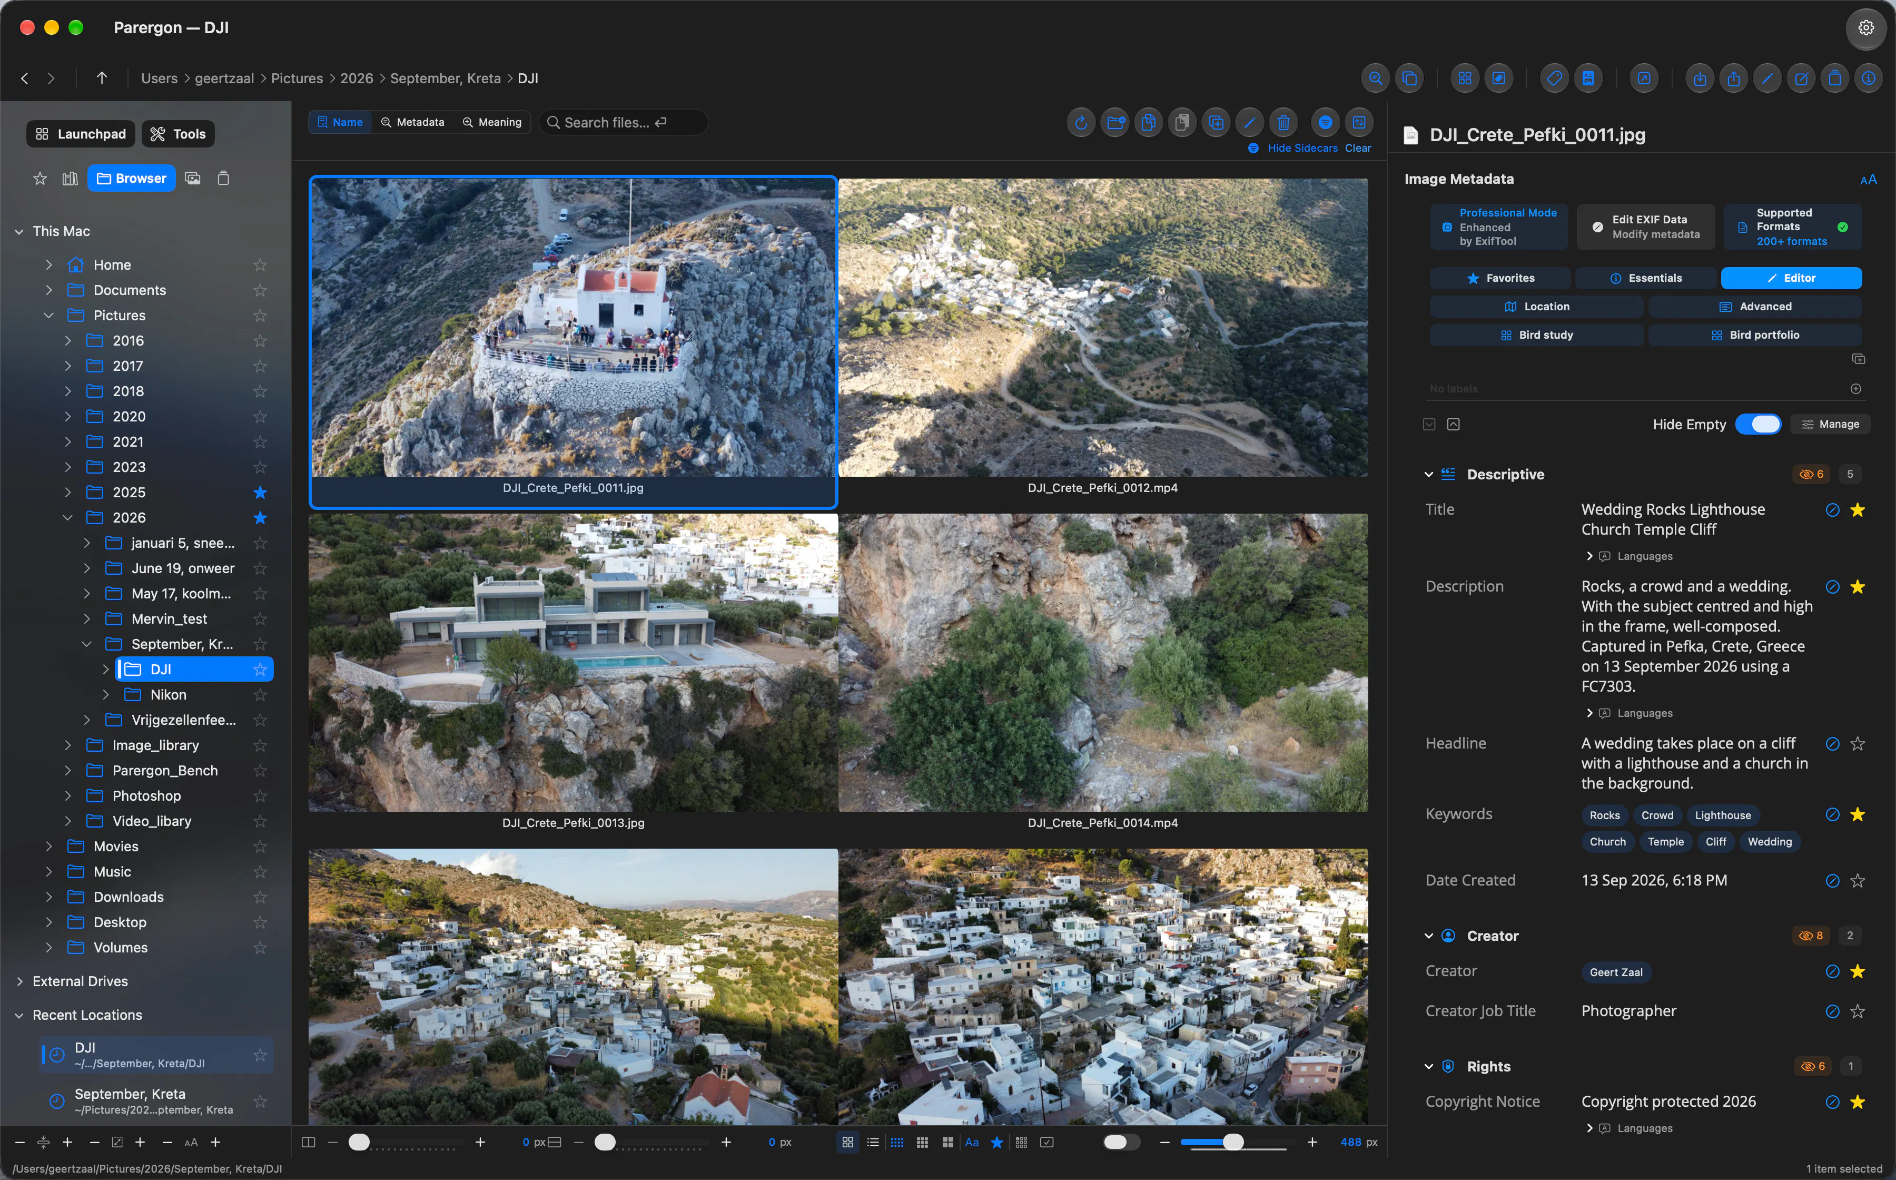Screen dimensions: 1896x1180
Task: Collapse the Creator section chevron
Action: coord(1429,936)
